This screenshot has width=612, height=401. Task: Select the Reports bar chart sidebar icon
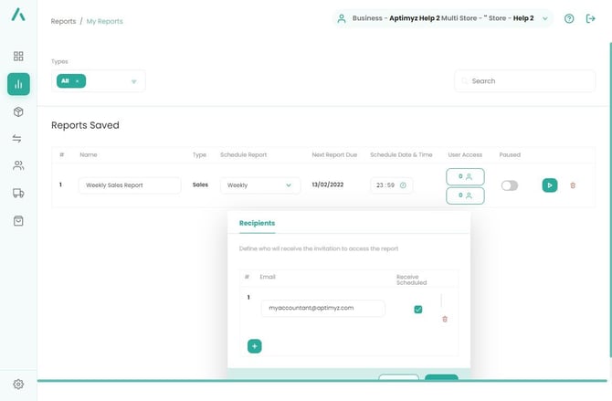[18, 84]
